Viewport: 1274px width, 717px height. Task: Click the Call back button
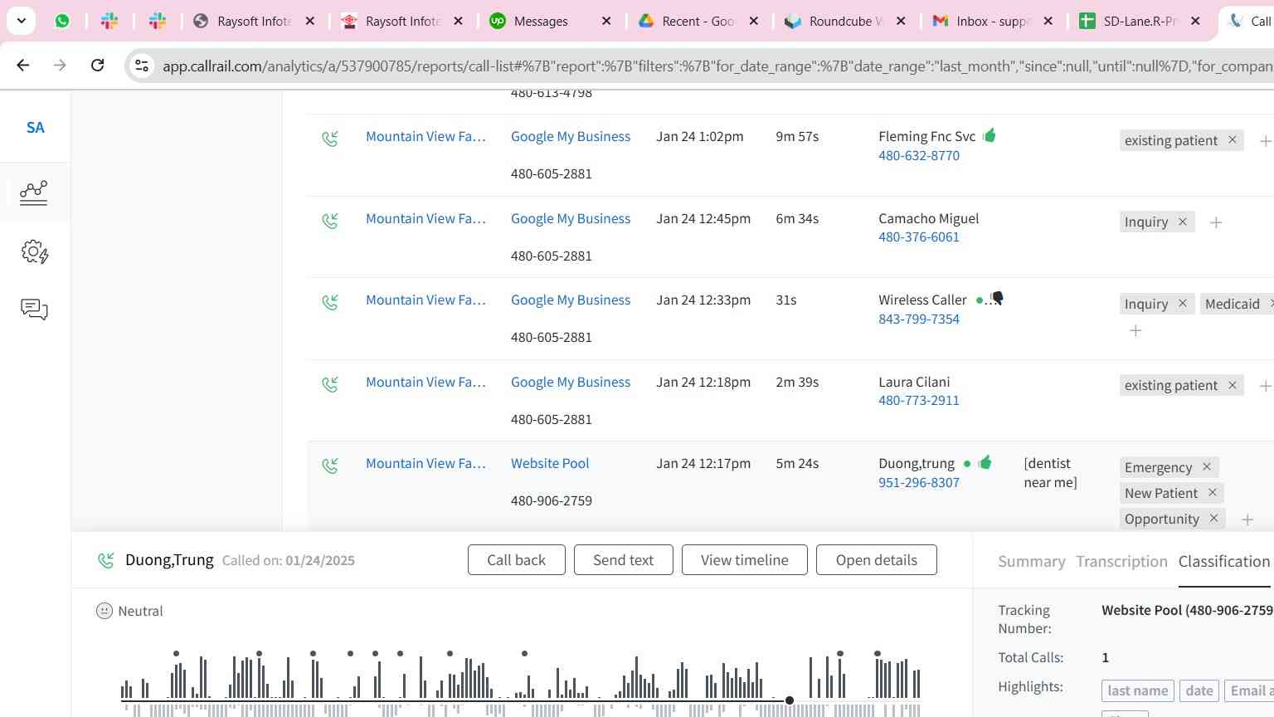click(516, 560)
